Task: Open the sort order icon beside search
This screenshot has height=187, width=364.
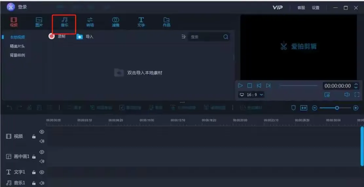Action: click(x=183, y=37)
